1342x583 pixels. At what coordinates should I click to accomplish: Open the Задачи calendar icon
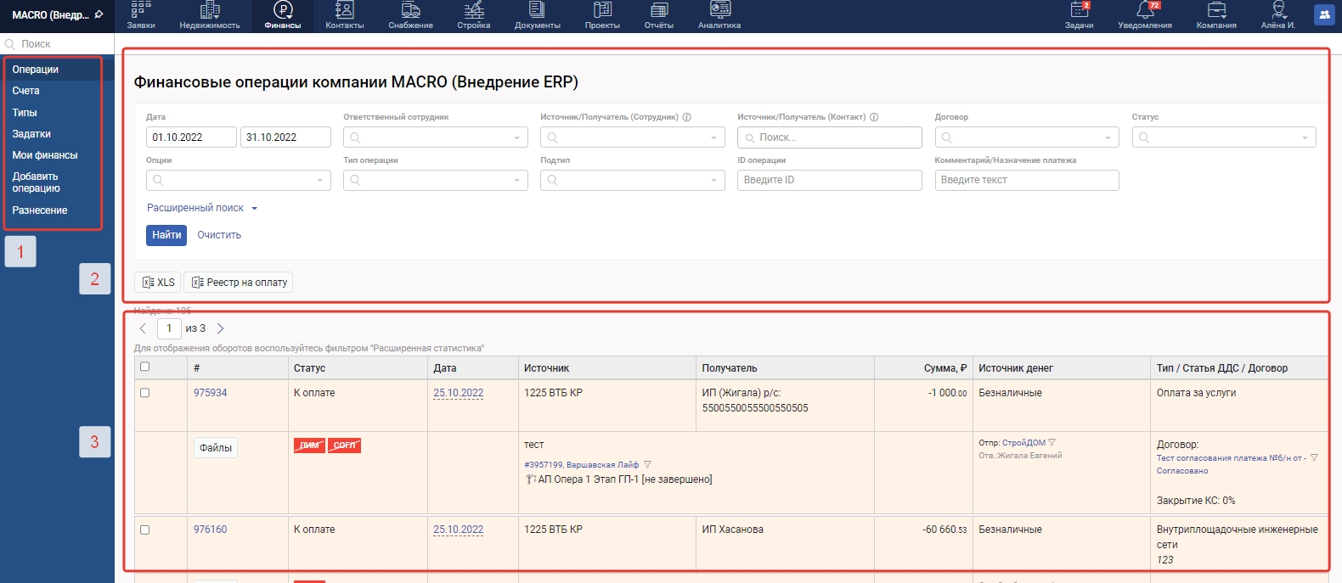pyautogui.click(x=1079, y=10)
